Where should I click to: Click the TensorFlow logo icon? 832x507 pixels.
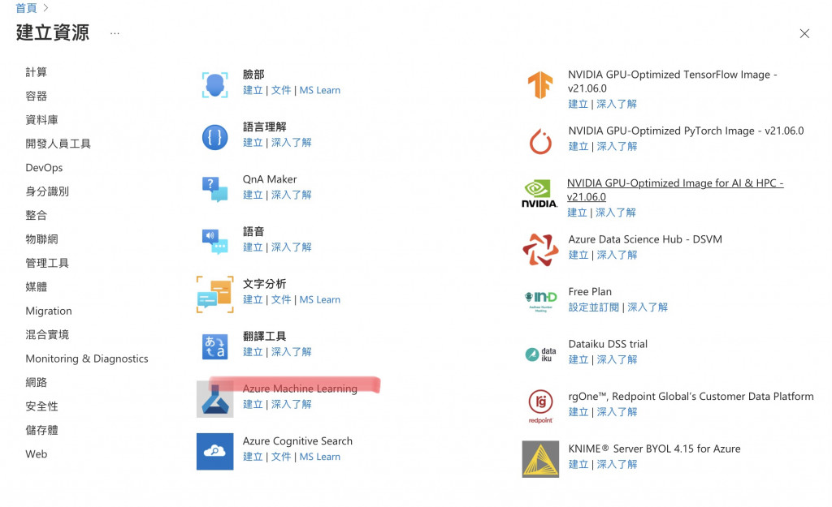click(540, 84)
